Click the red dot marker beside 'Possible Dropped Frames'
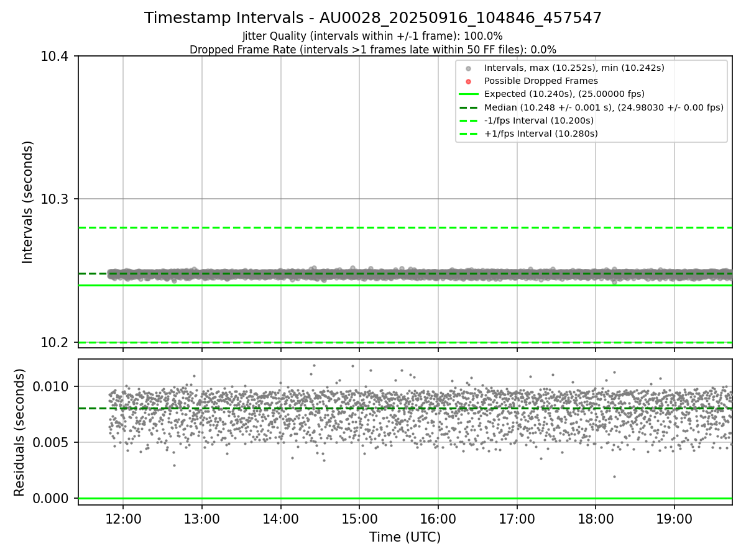746x559 pixels. (468, 81)
